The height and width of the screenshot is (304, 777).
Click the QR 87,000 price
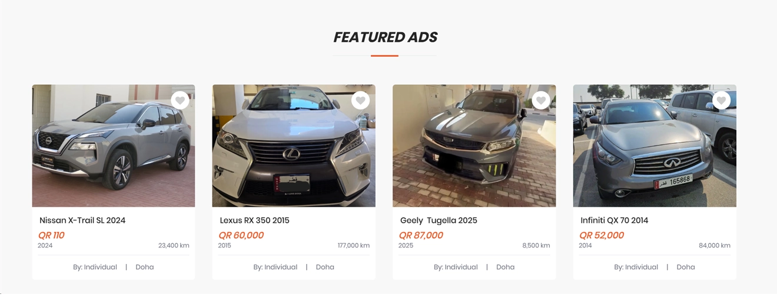tap(421, 235)
